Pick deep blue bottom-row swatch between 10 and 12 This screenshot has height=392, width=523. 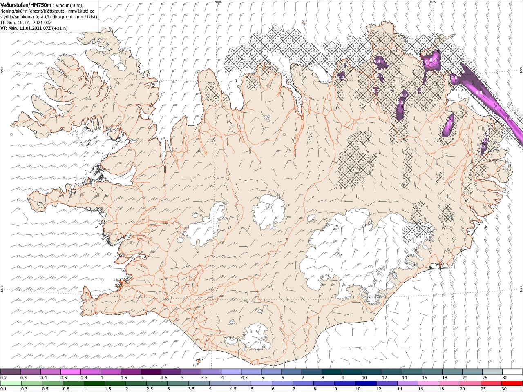point(365,383)
